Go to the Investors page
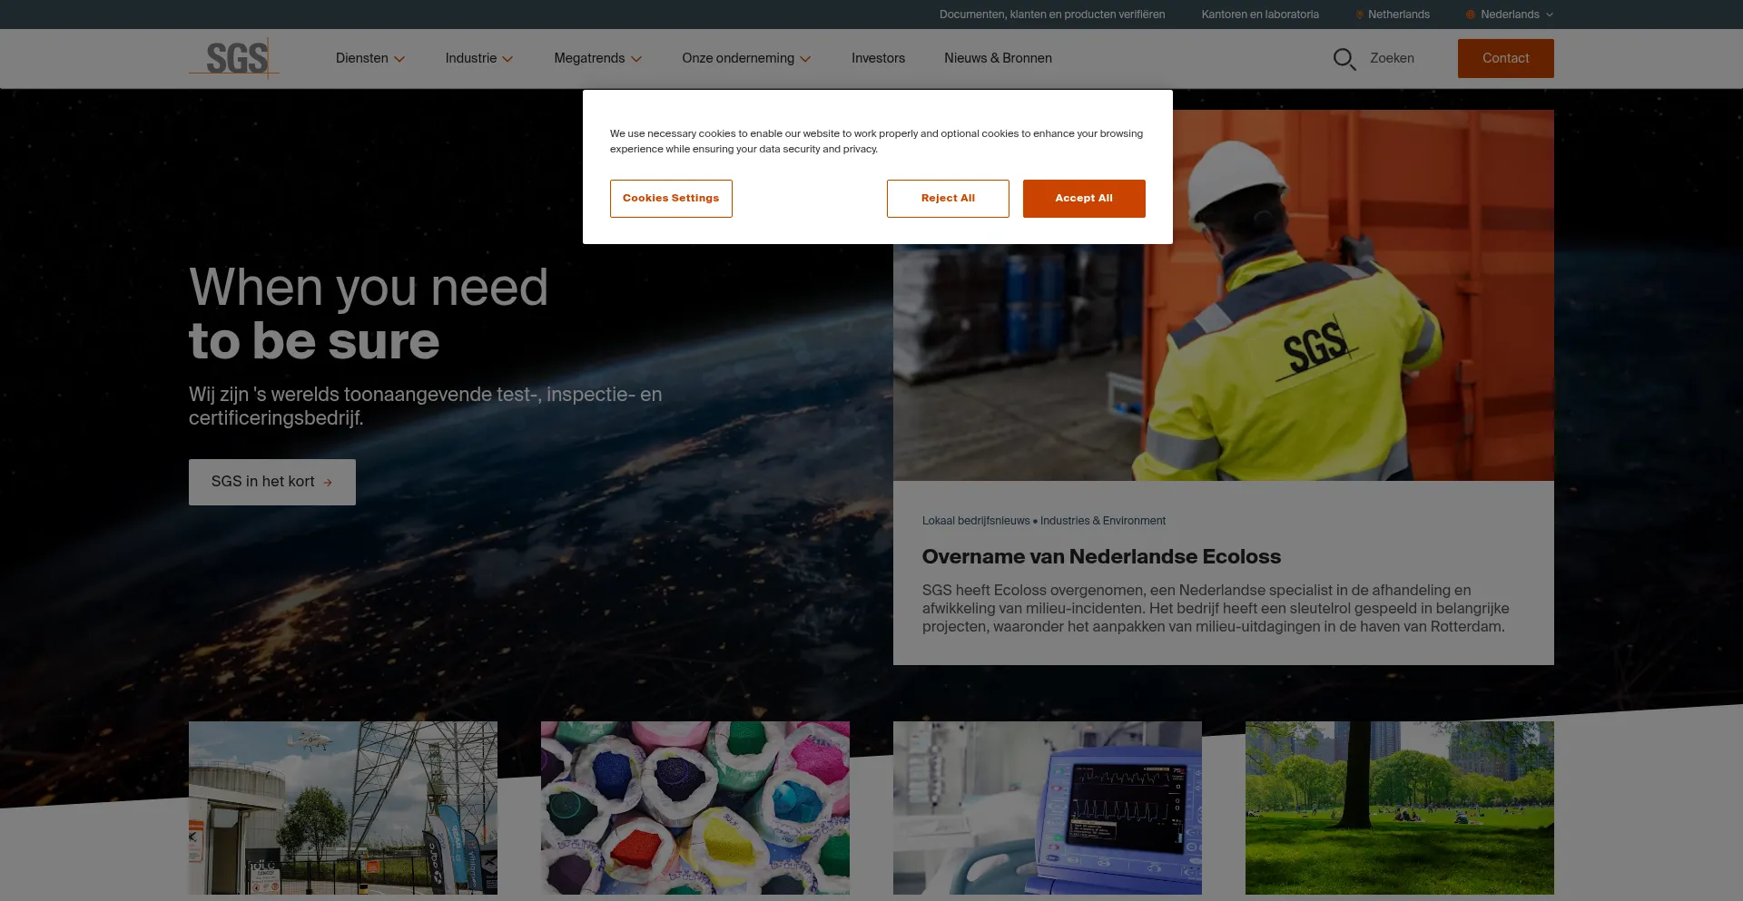Image resolution: width=1743 pixels, height=901 pixels. tap(878, 58)
